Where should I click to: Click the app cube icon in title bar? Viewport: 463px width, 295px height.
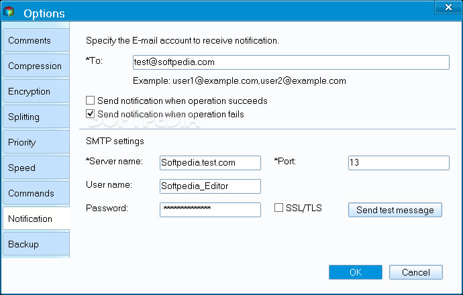9,11
